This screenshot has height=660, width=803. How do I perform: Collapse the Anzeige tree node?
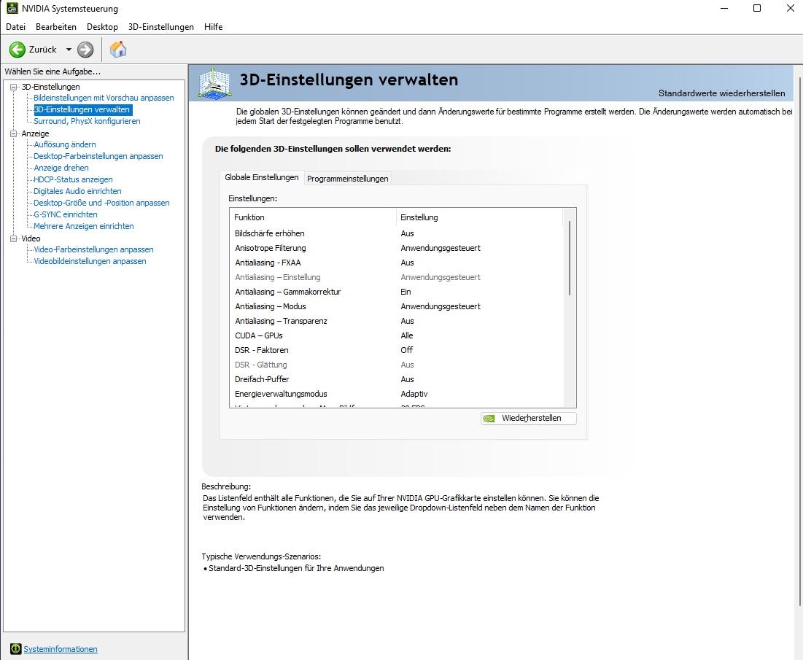pos(14,133)
